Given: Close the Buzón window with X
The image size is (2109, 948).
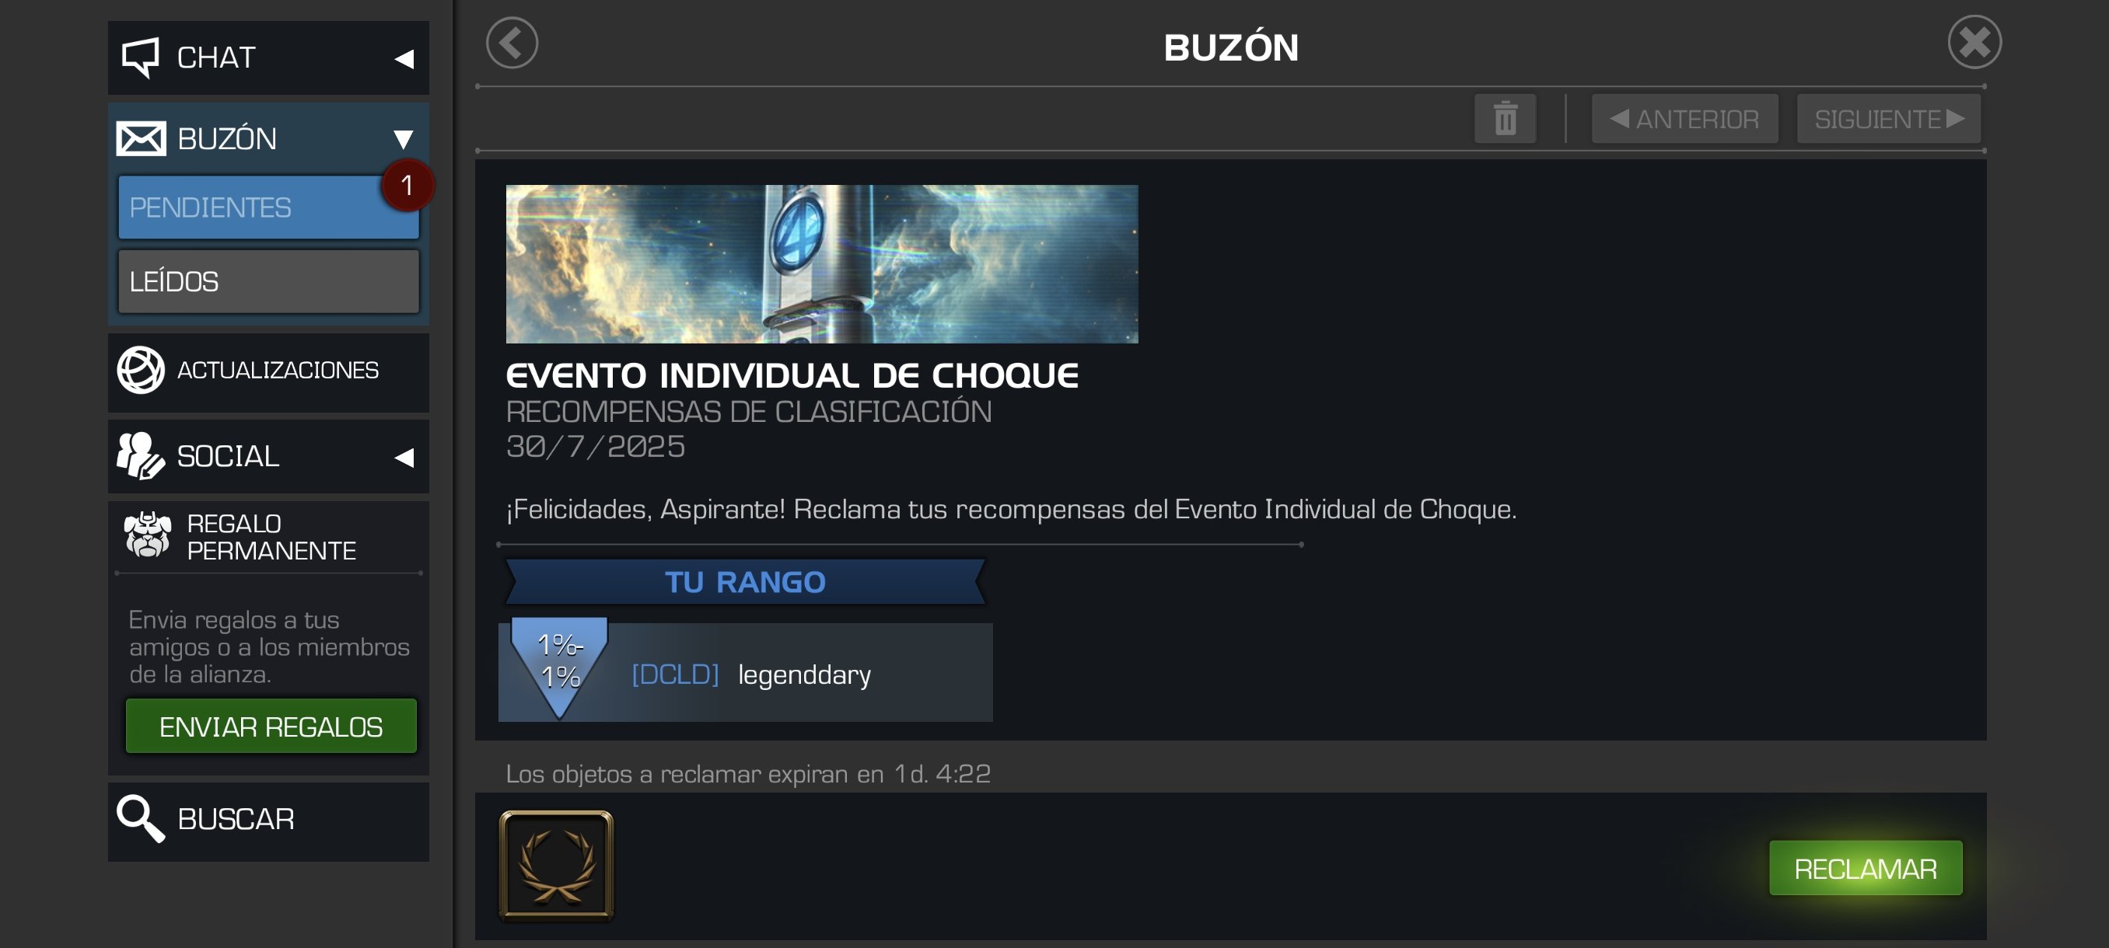Looking at the screenshot, I should pyautogui.click(x=1974, y=42).
